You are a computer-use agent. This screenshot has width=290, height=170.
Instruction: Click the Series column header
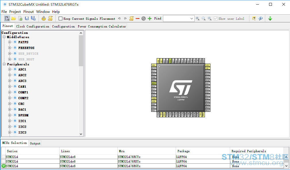tap(32, 151)
